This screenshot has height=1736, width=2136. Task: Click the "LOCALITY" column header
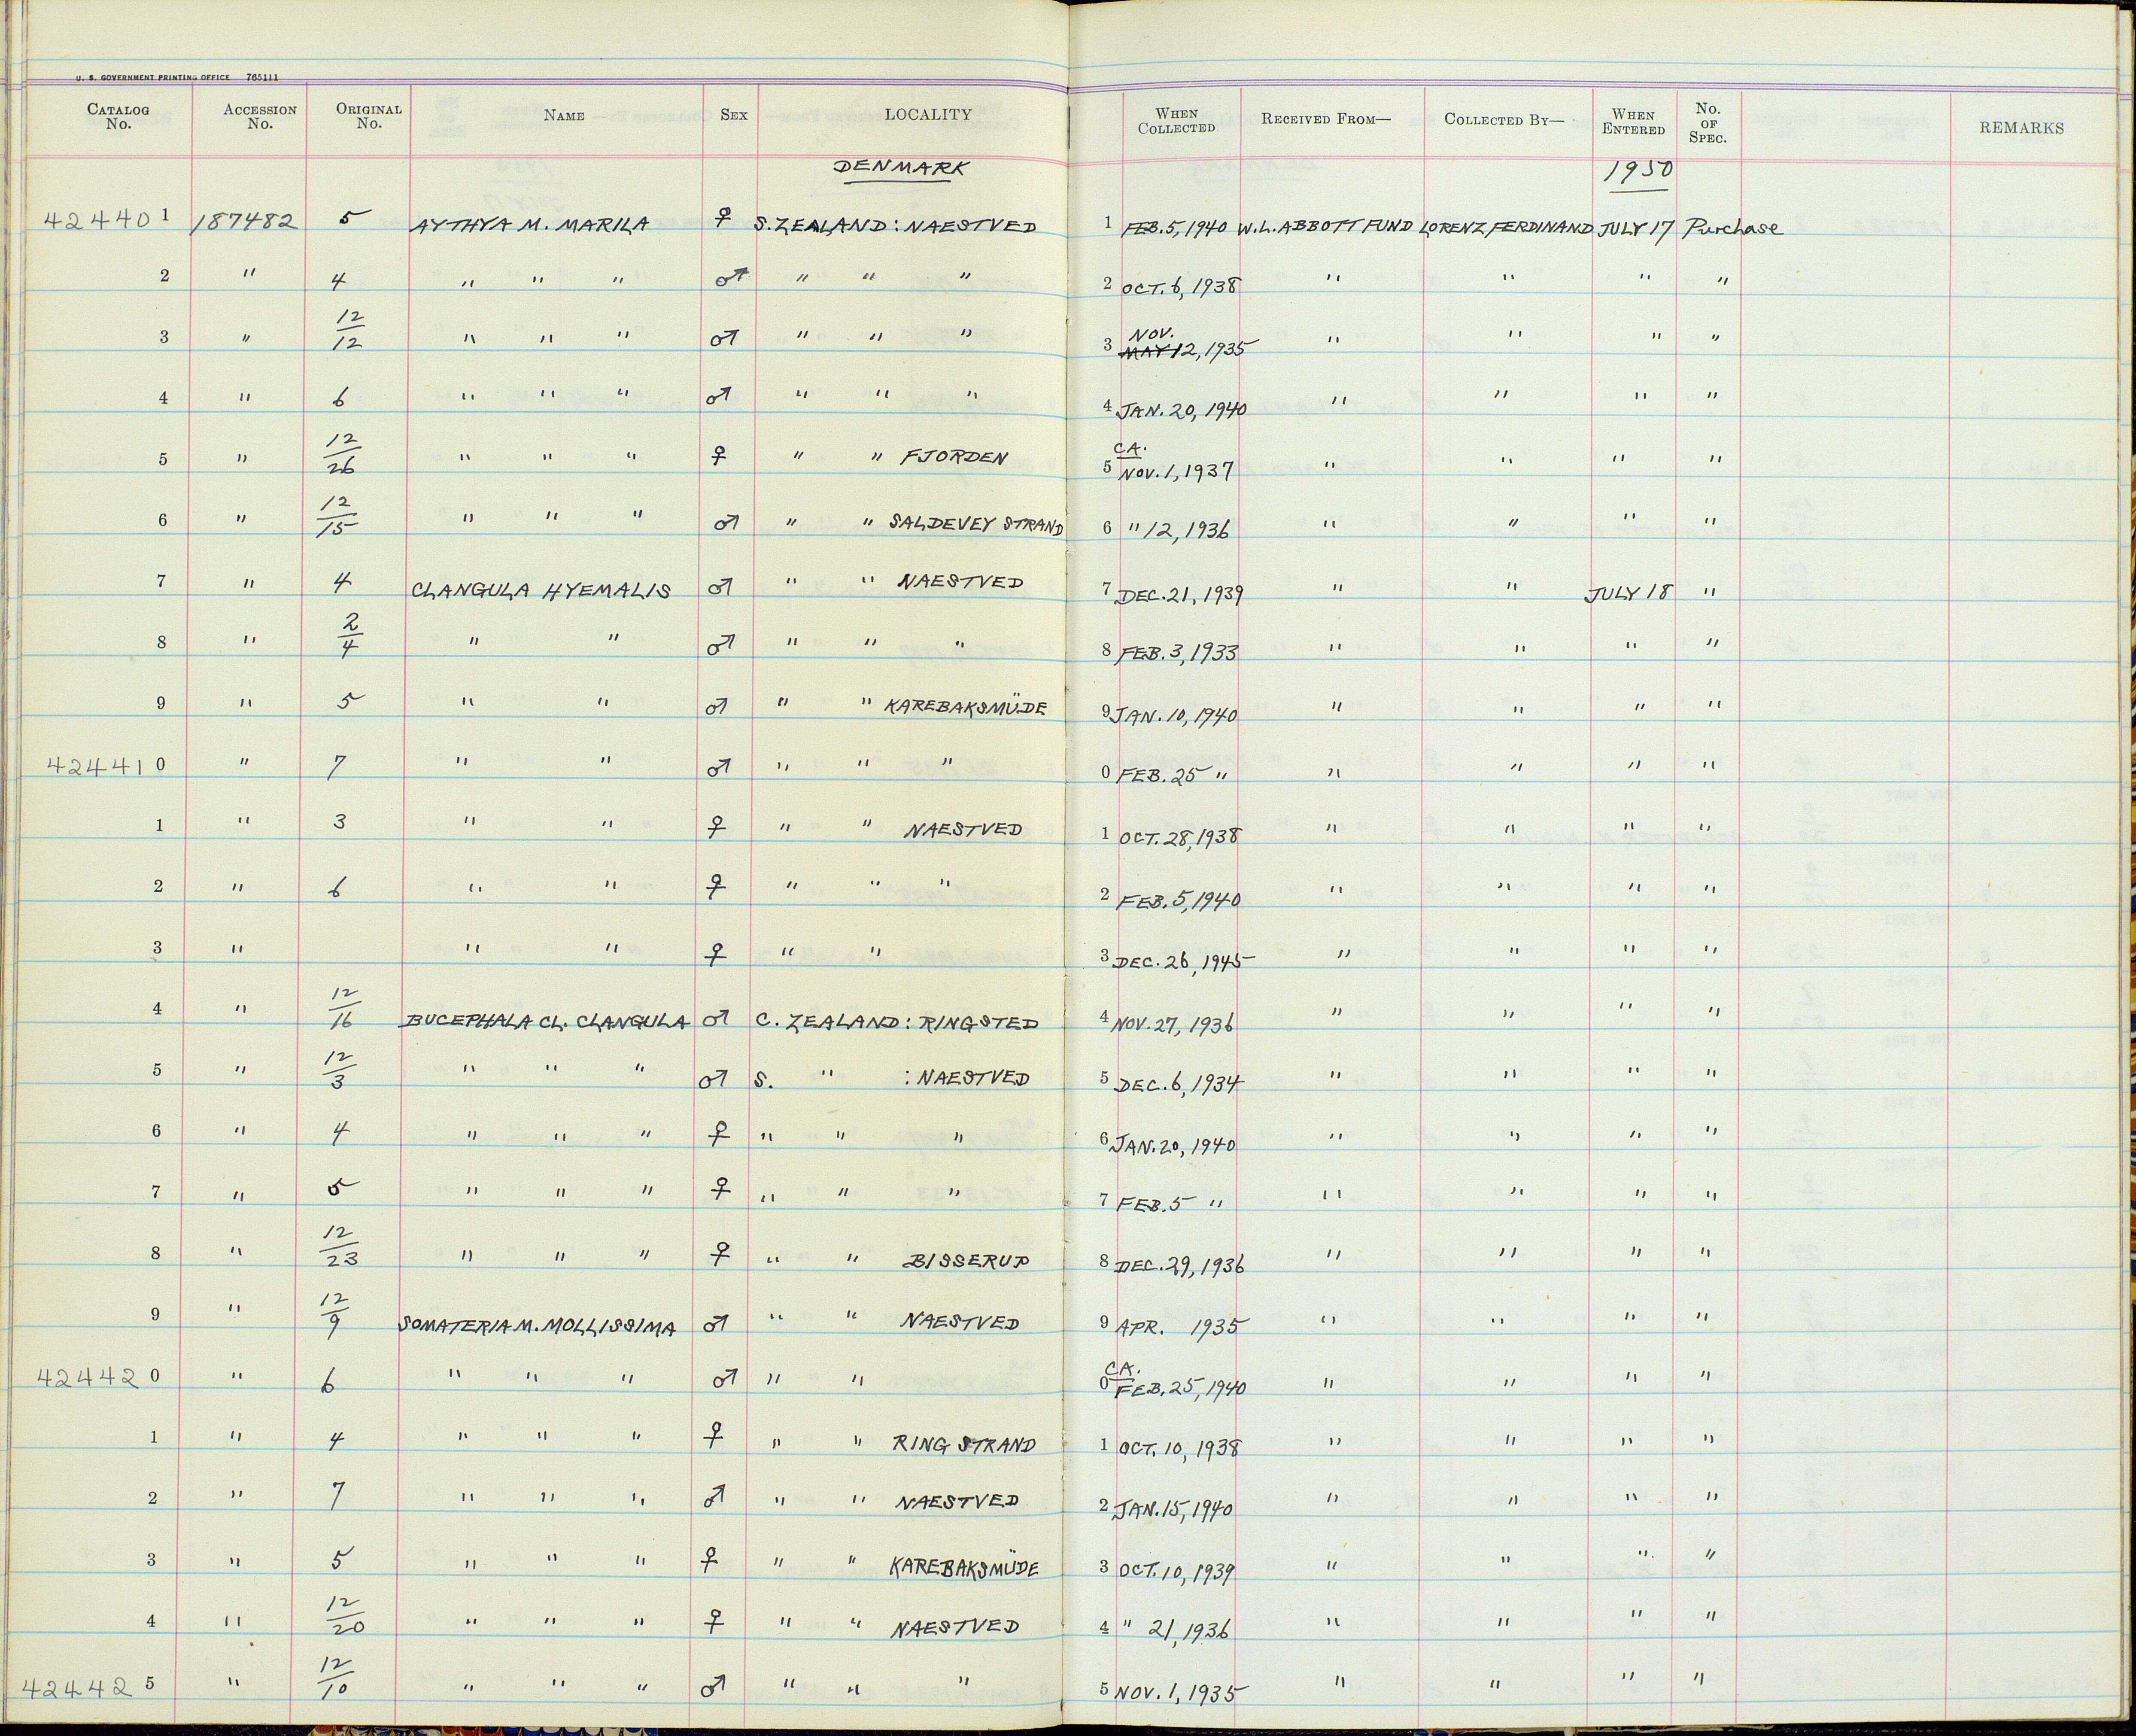[x=928, y=115]
